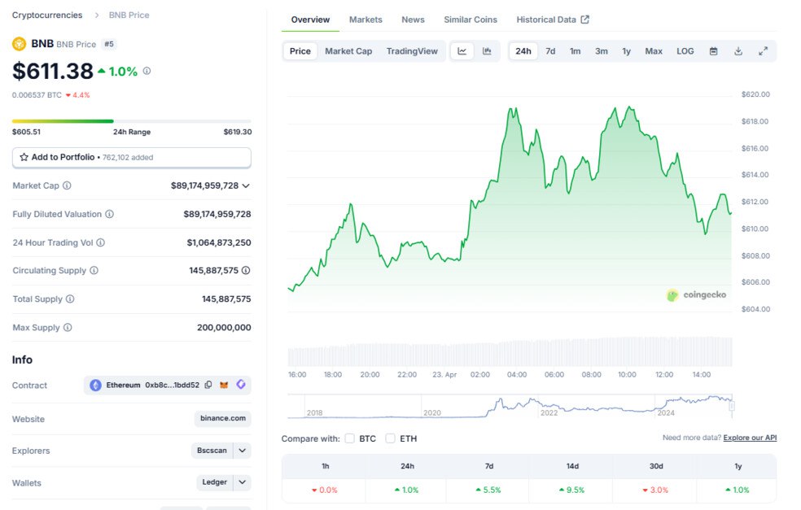Open the Markets tab
Screen dimensions: 801x510
tap(365, 20)
